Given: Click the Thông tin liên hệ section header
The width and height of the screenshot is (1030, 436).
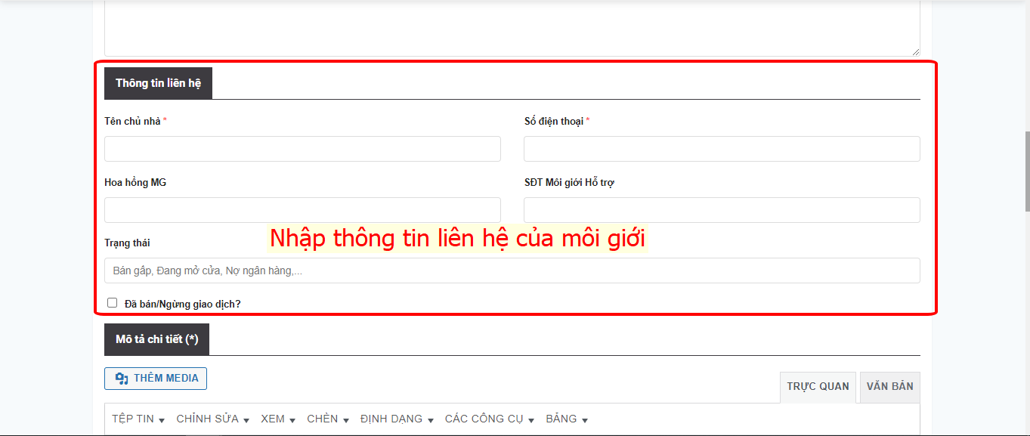Looking at the screenshot, I should (158, 83).
